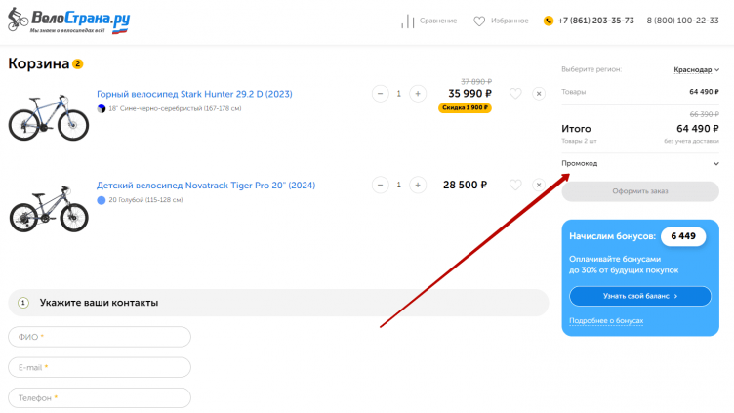Increase quantity of Stark Hunter bike
This screenshot has width=734, height=413.
coord(418,94)
